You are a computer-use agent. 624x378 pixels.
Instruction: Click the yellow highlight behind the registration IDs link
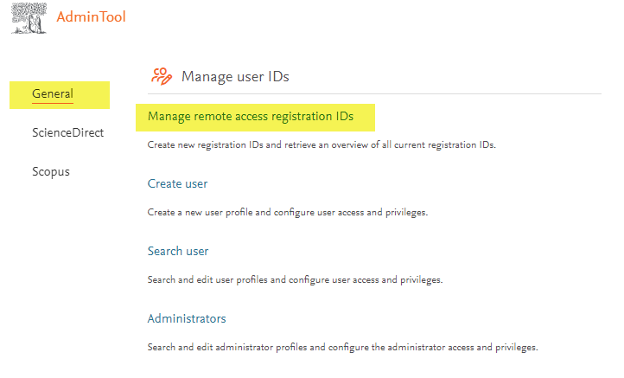click(x=365, y=117)
